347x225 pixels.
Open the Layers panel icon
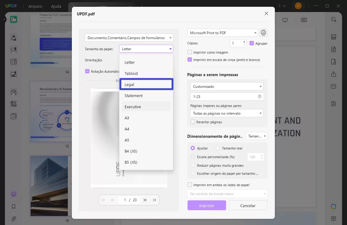pos(14,194)
